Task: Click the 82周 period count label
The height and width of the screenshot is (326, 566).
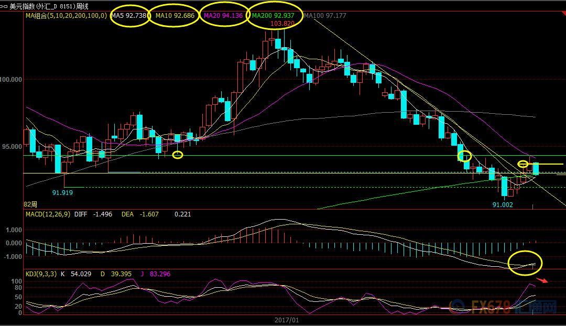Action: tap(30, 204)
